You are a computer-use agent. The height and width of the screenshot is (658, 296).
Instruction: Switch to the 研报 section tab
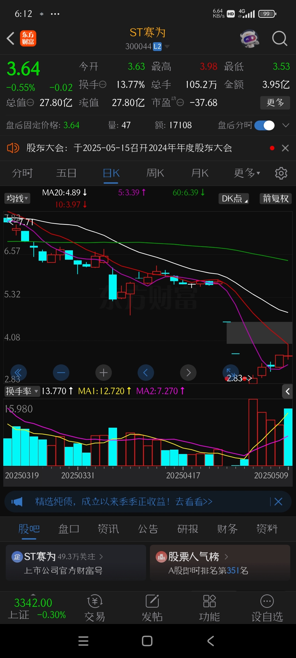(x=188, y=529)
